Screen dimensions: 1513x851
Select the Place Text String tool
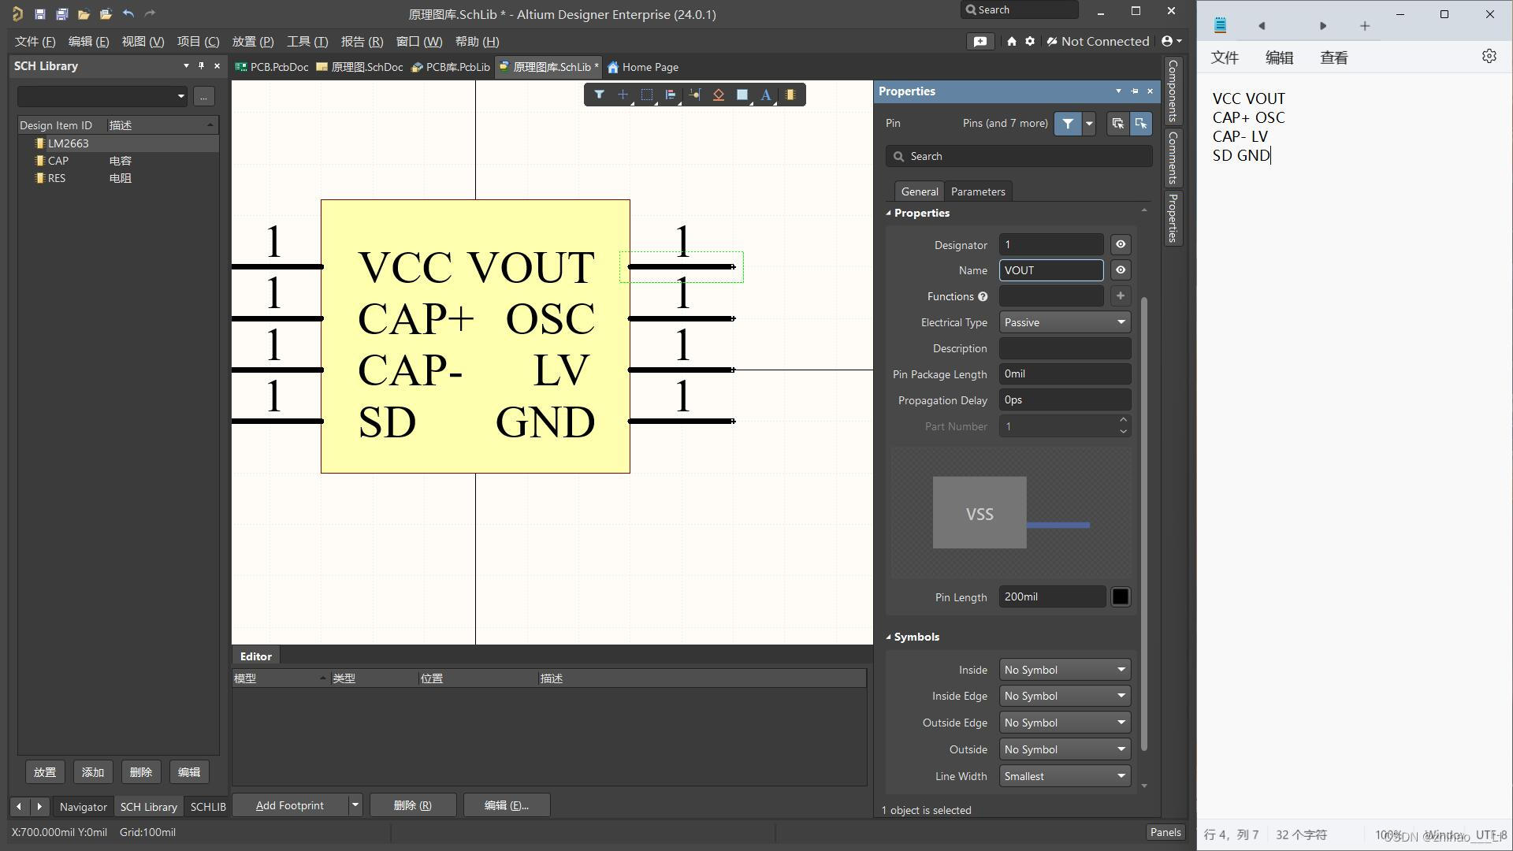tap(765, 95)
